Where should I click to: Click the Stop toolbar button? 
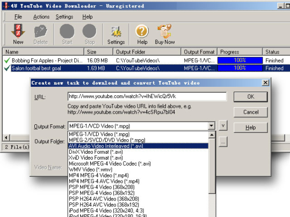pyautogui.click(x=90, y=34)
